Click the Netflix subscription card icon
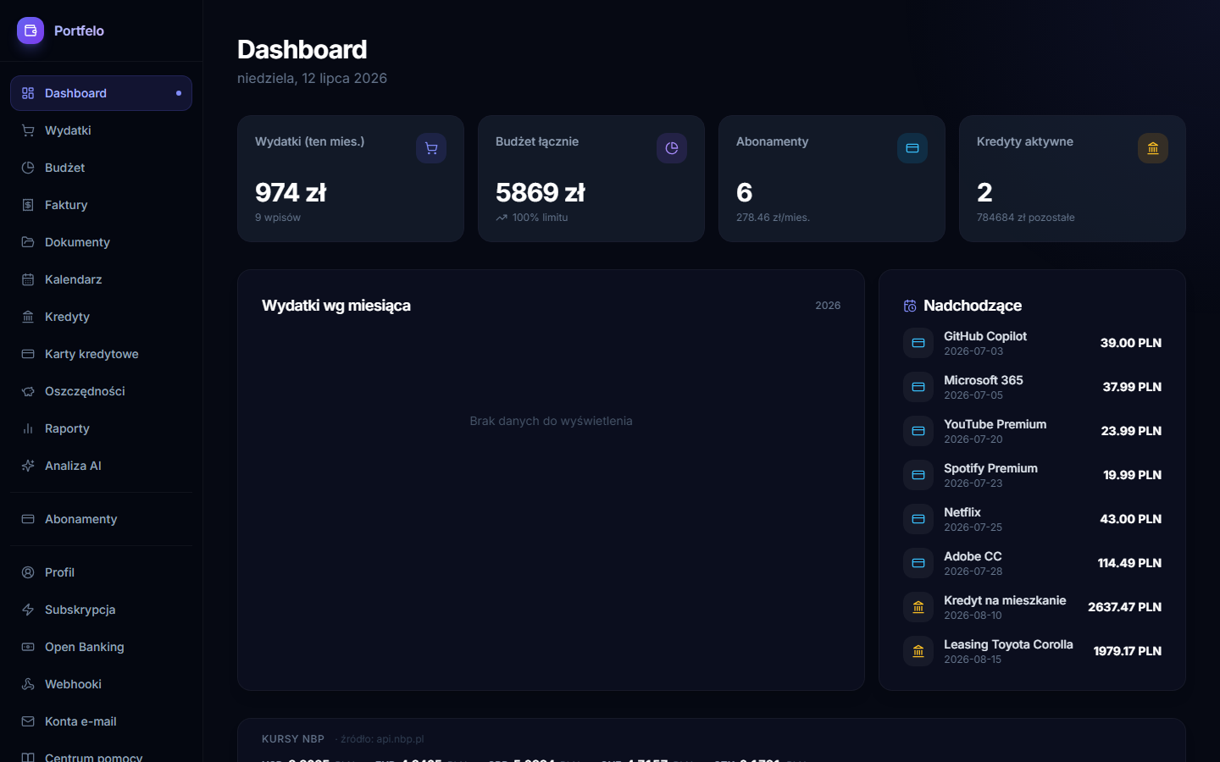This screenshot has height=762, width=1220. pyautogui.click(x=918, y=519)
